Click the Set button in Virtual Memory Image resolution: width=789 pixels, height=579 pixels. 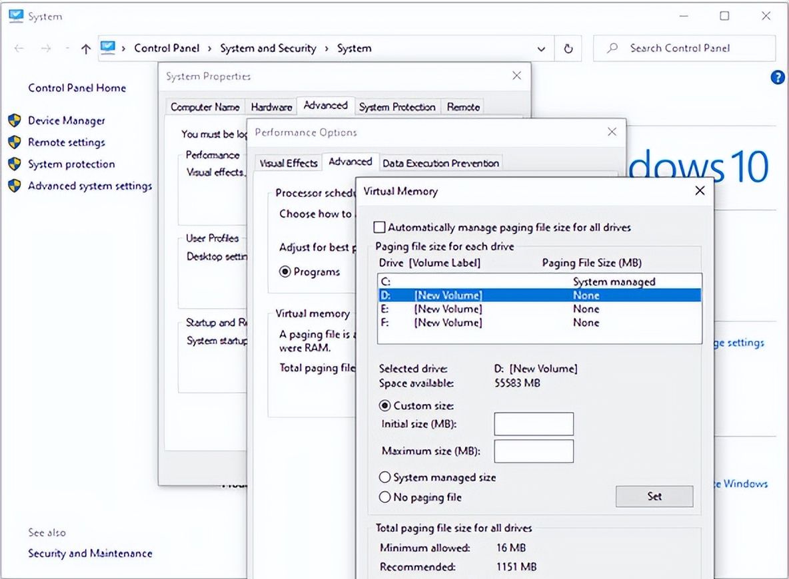coord(654,496)
